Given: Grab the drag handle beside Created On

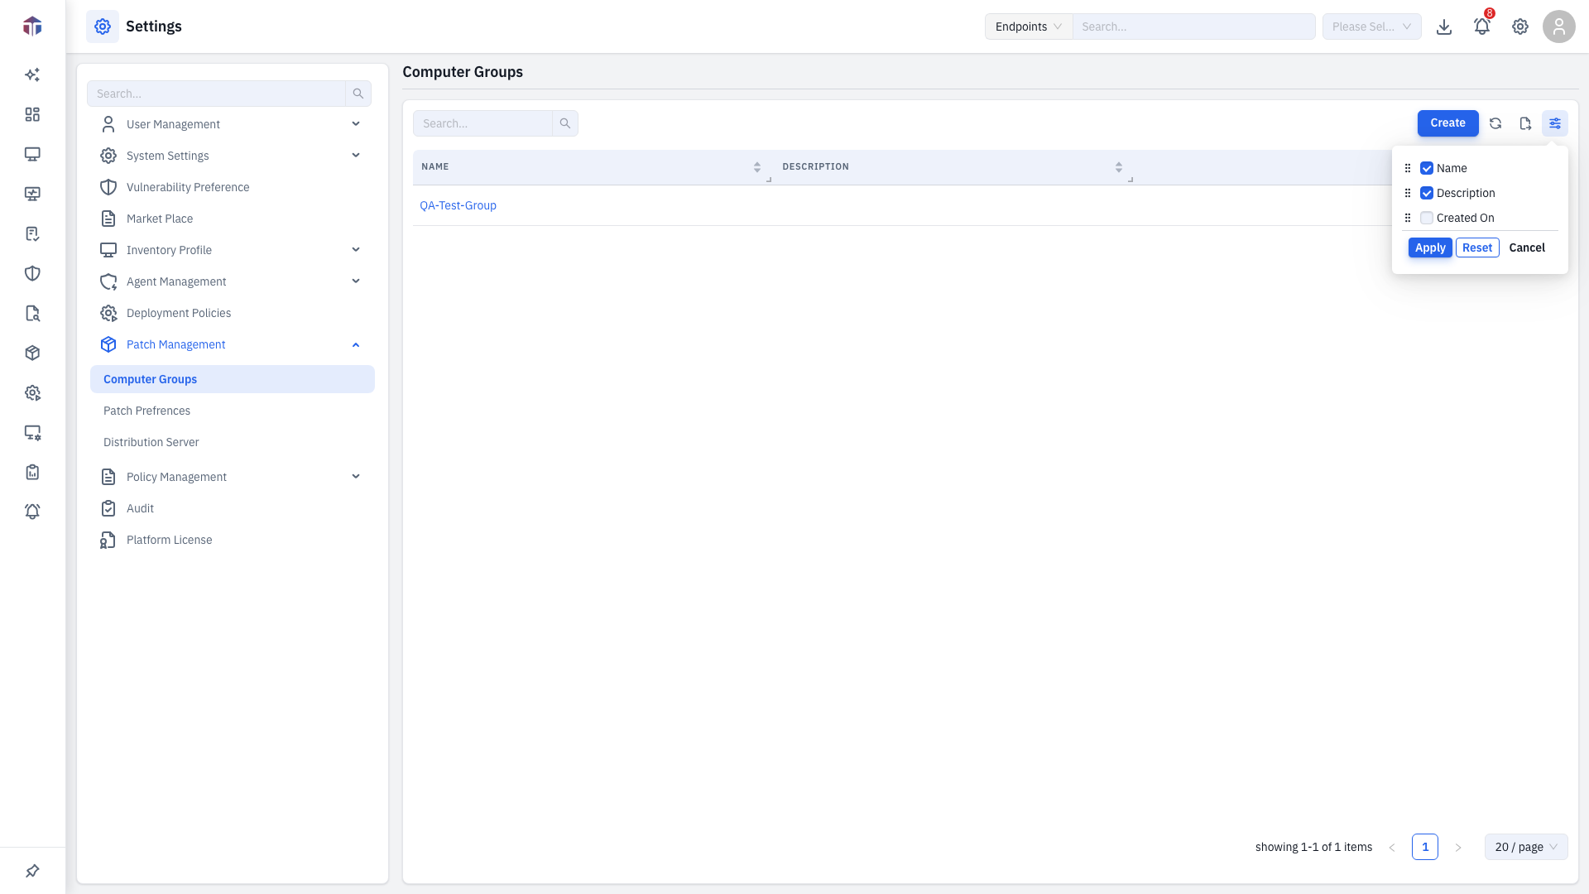Looking at the screenshot, I should tap(1408, 218).
